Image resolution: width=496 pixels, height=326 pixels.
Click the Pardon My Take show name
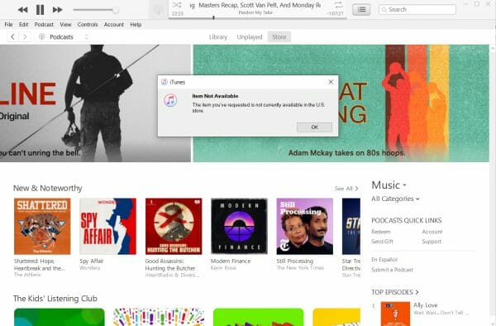(255, 12)
